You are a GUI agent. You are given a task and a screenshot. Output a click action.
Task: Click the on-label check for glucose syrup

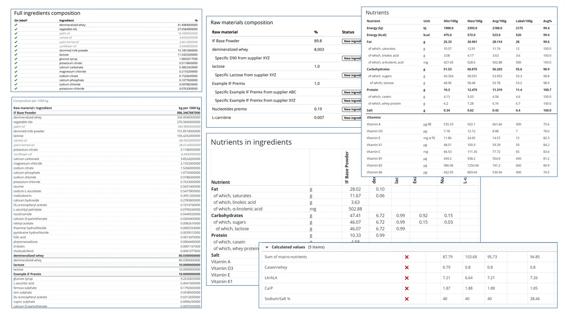point(16,59)
